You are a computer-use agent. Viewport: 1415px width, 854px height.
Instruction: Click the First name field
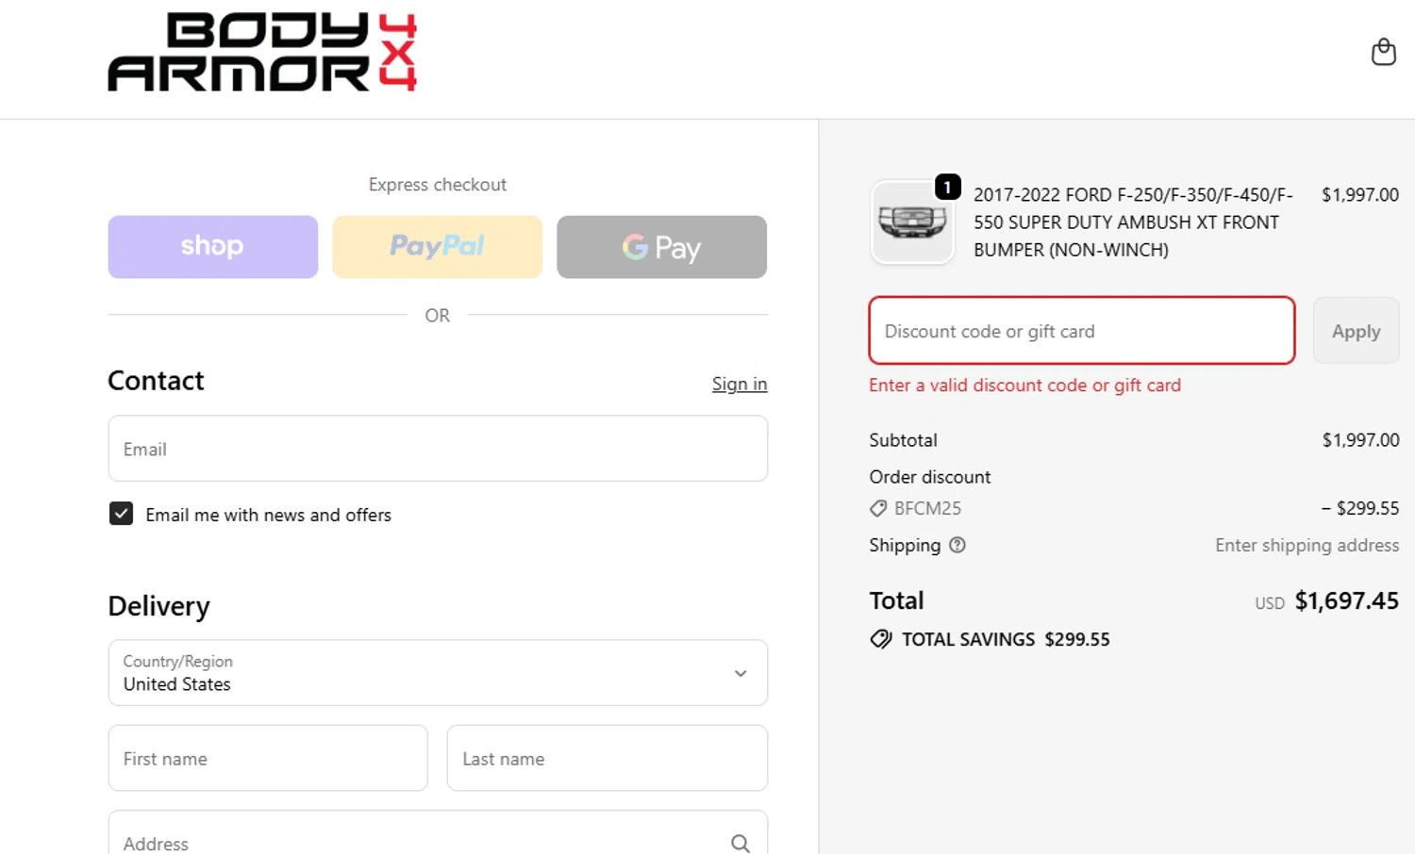268,758
